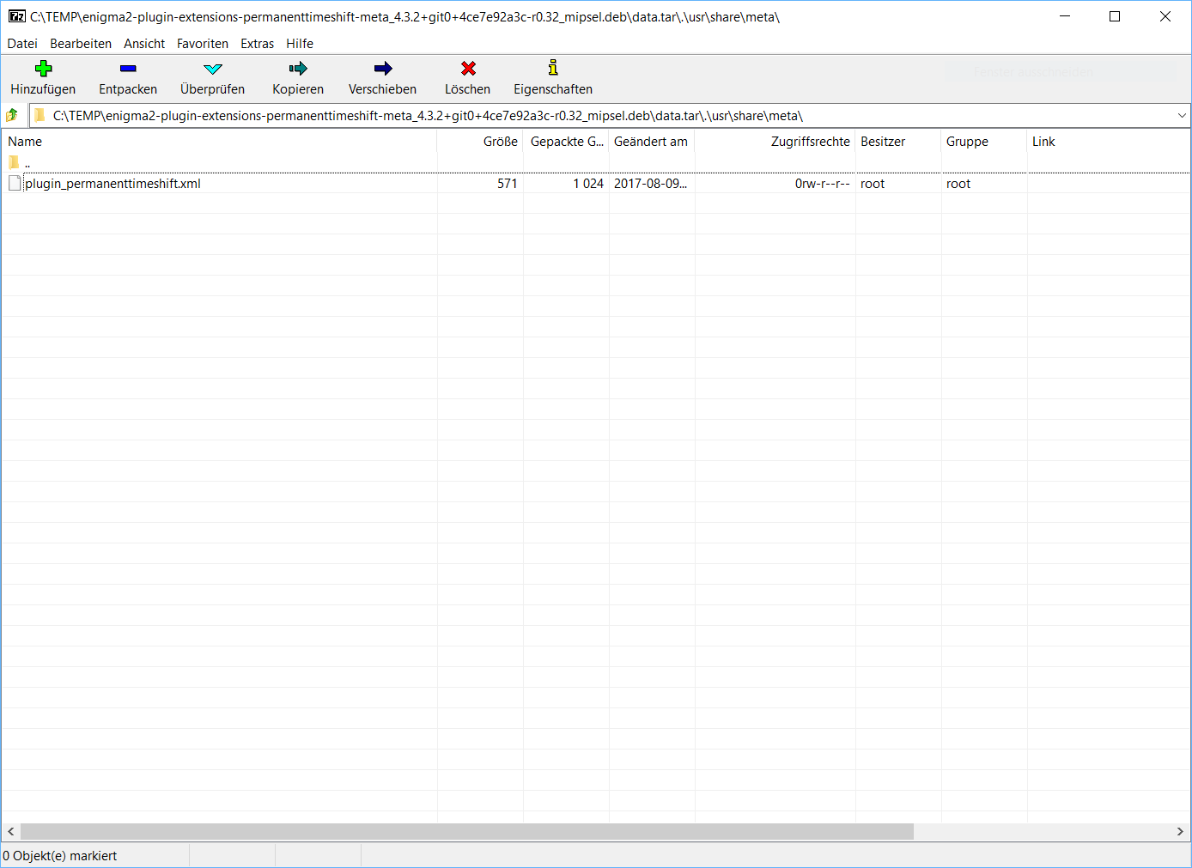This screenshot has width=1192, height=868.
Task: Open the Datei menu
Action: (x=22, y=44)
